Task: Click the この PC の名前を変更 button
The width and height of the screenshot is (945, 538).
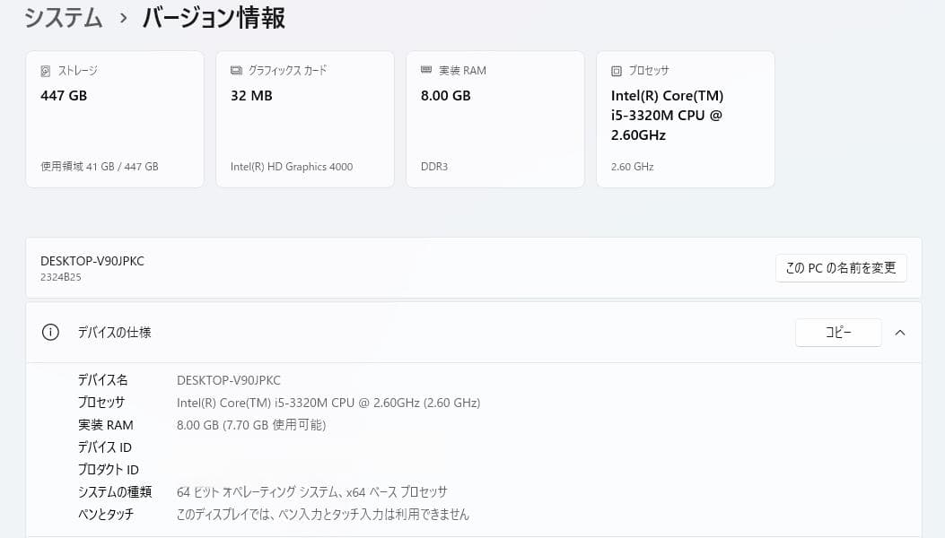Action: (840, 267)
